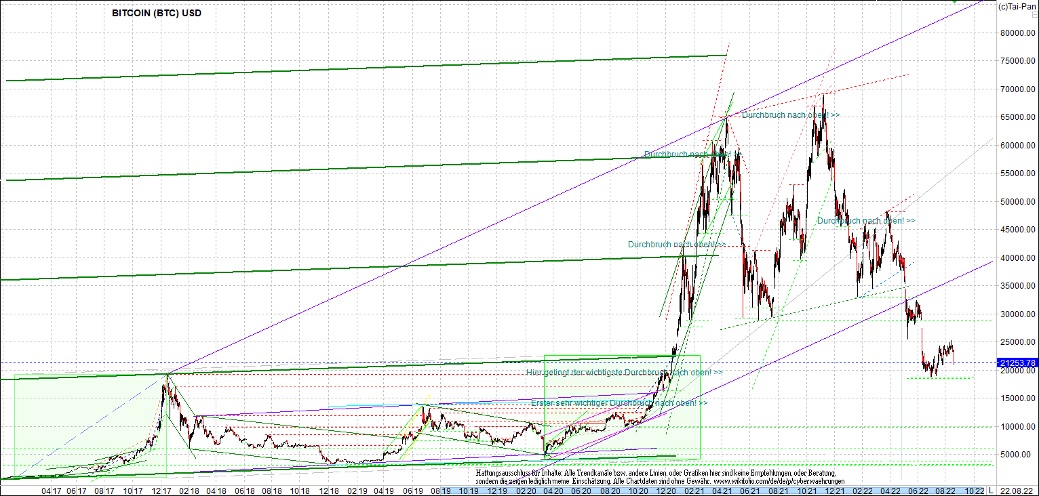Click the 25000.00 price axis label

(x=1017, y=342)
